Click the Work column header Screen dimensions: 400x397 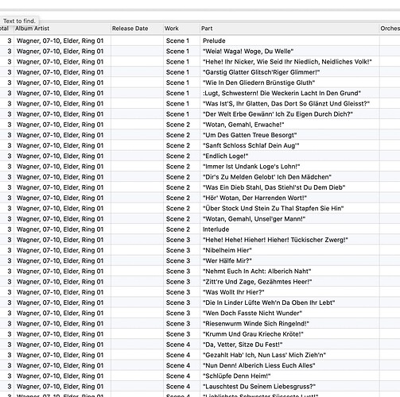point(181,29)
